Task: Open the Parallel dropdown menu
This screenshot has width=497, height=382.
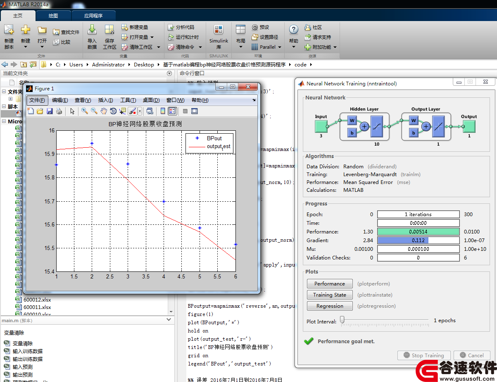Action: pyautogui.click(x=266, y=47)
